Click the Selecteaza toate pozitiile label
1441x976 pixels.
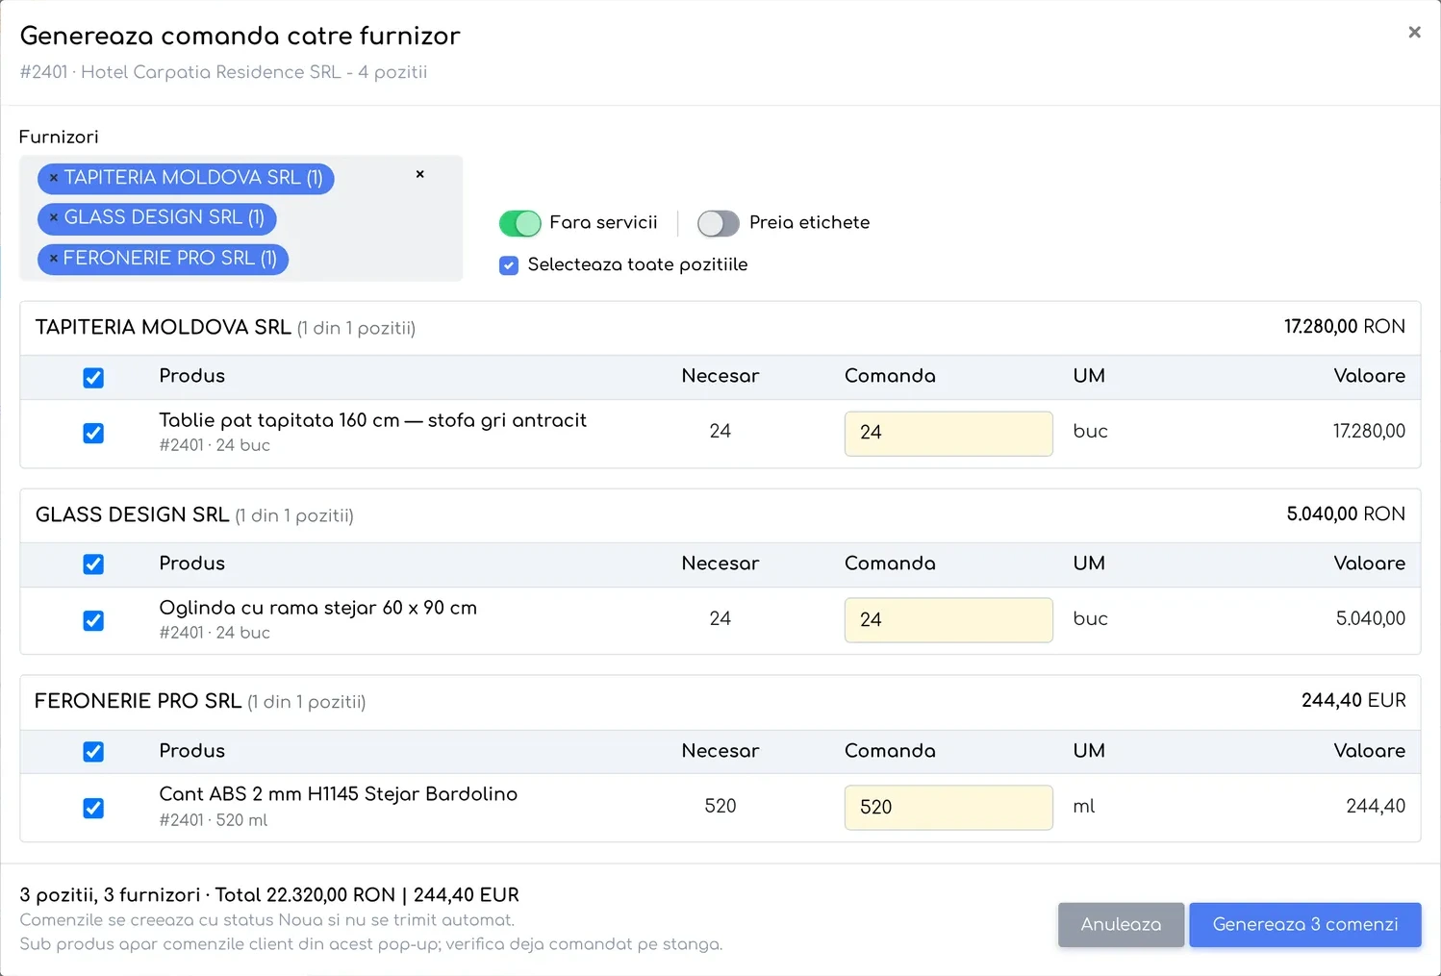coord(637,265)
